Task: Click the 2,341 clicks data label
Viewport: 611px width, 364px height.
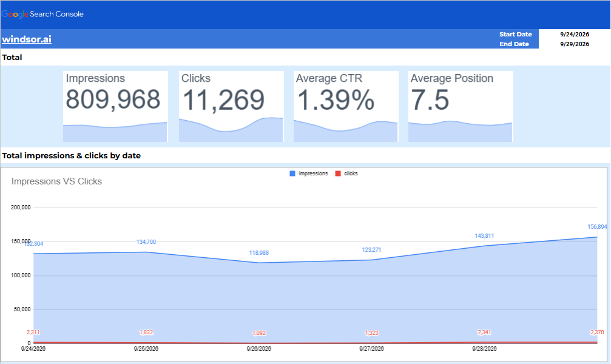Action: (484, 332)
